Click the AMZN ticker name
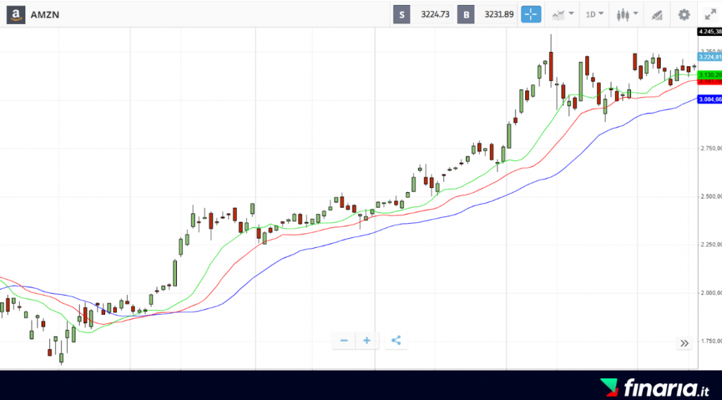722x400 pixels. [x=44, y=15]
